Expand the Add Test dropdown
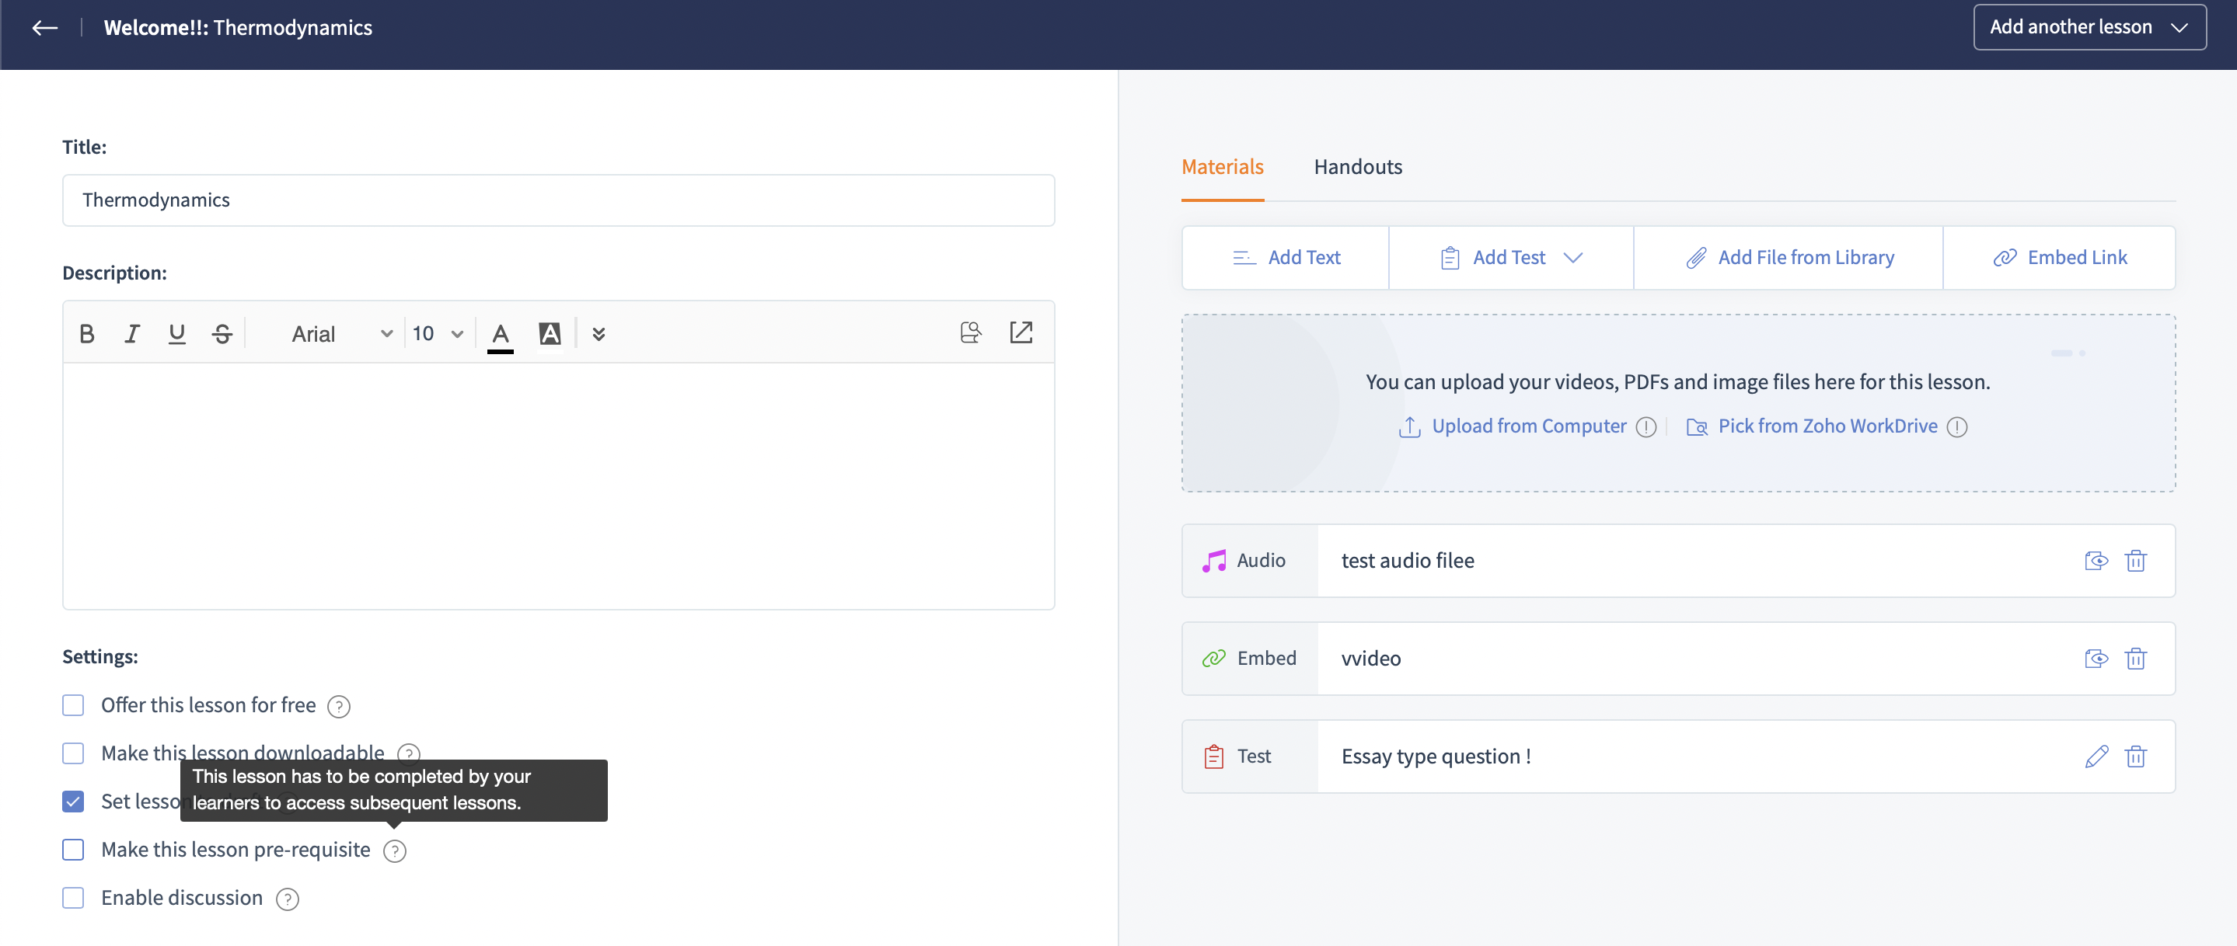Screen dimensions: 2237x946 click(1572, 258)
